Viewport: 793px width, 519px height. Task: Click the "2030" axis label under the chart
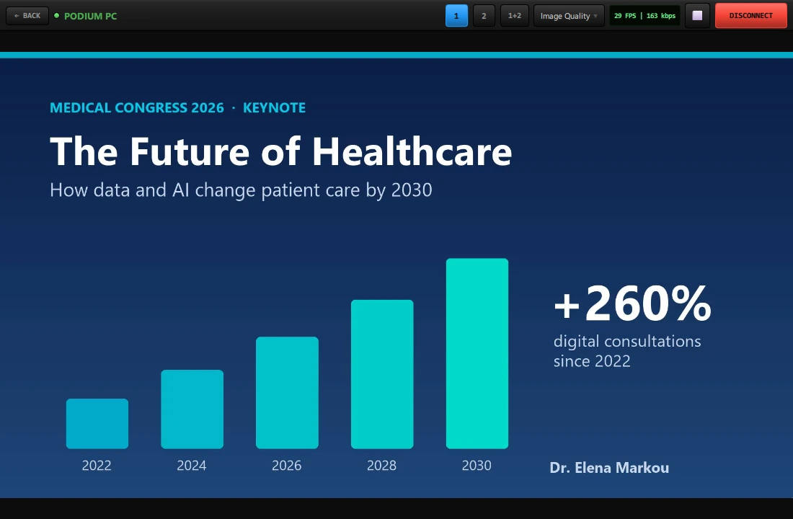(x=477, y=466)
